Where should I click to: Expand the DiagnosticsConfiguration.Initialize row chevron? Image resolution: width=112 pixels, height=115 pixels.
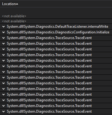pos(4,32)
